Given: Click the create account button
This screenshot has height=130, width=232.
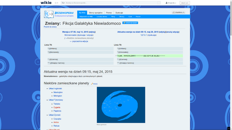Looking at the screenshot, I should click(185, 3).
